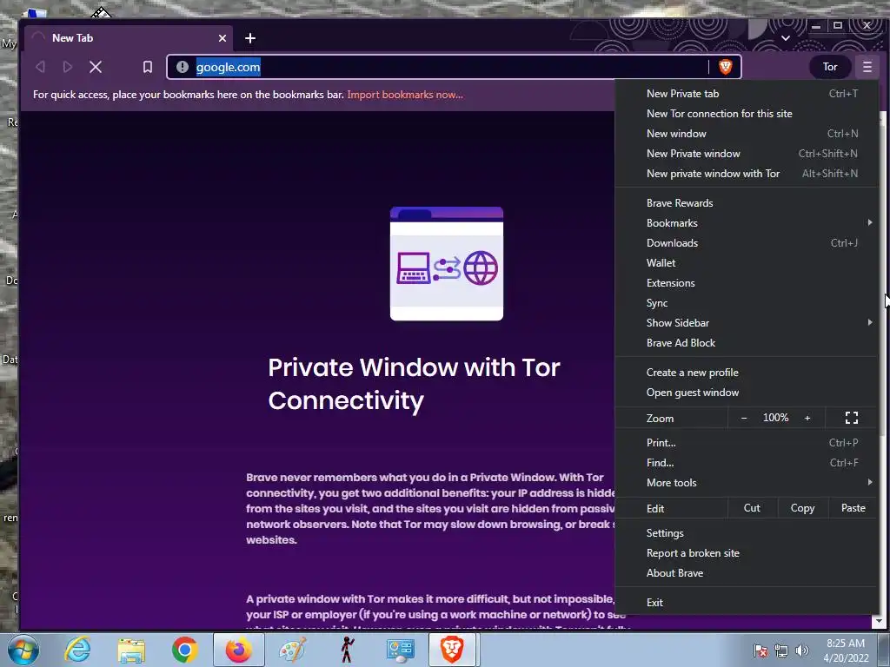Image resolution: width=890 pixels, height=667 pixels.
Task: Open Brave Ad Block entry
Action: click(747, 342)
